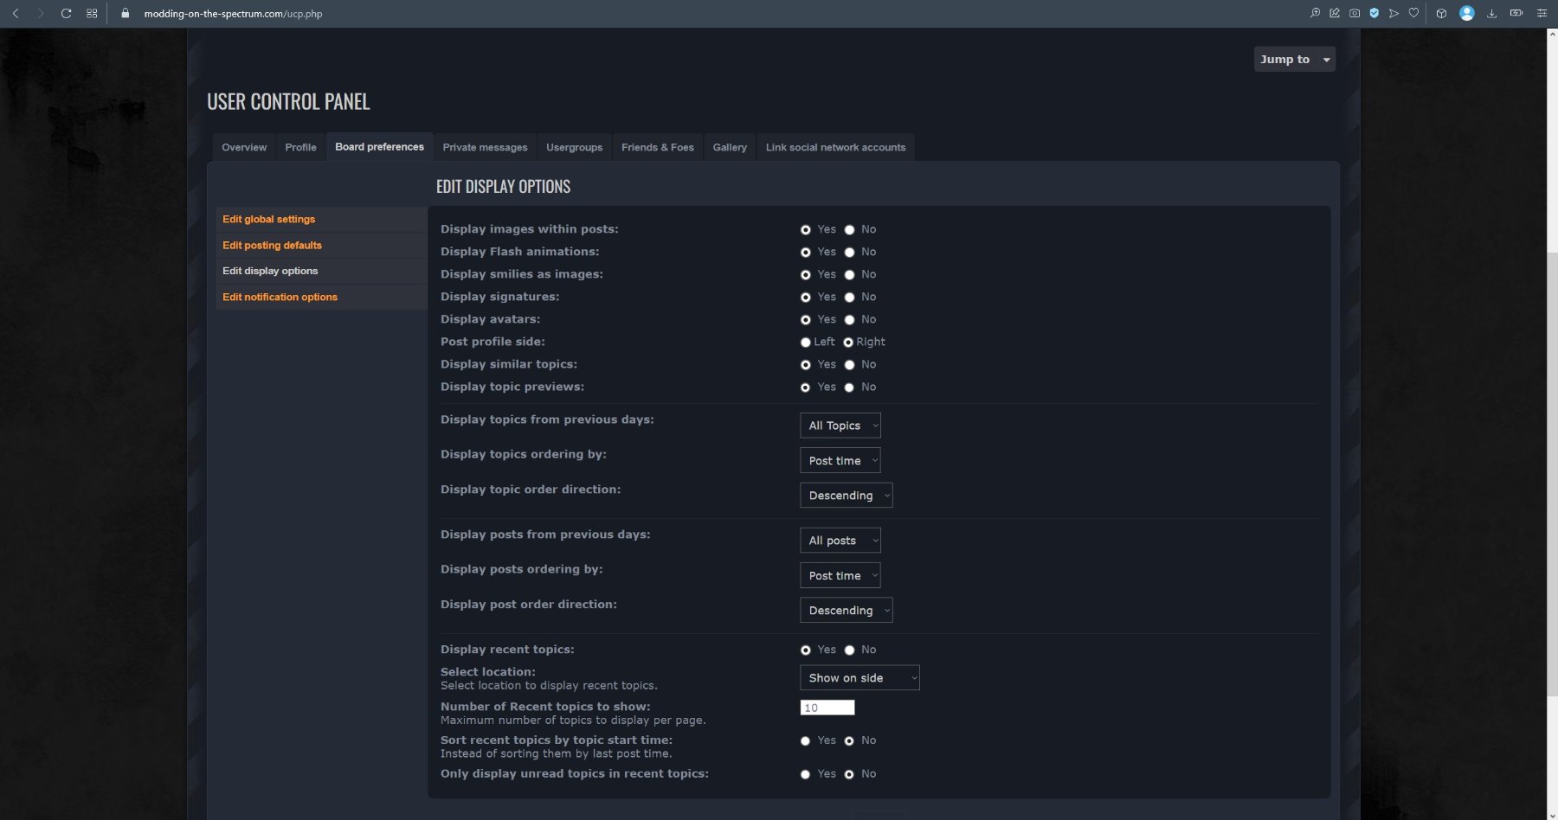Expand the Select location dropdown
The width and height of the screenshot is (1558, 820).
point(859,678)
